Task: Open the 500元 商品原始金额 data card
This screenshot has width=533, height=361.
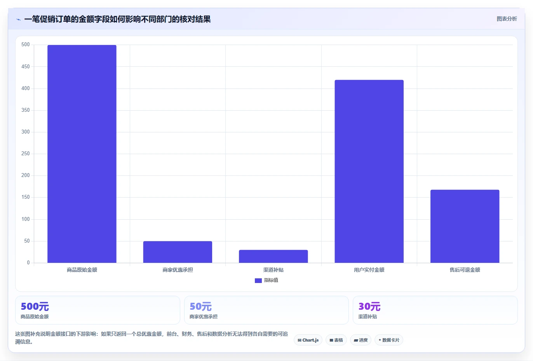Action: [98, 310]
